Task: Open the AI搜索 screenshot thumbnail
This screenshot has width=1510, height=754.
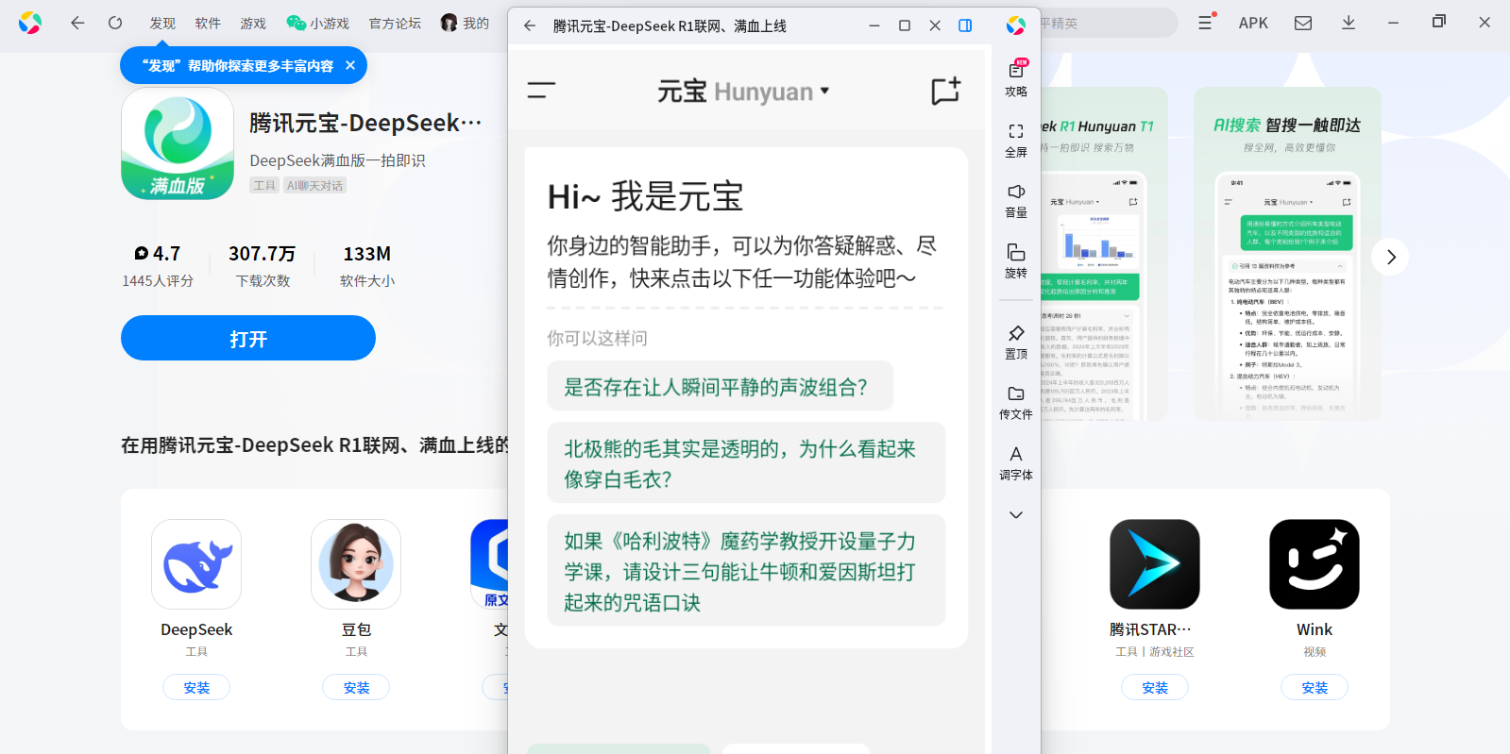Action: tap(1287, 254)
